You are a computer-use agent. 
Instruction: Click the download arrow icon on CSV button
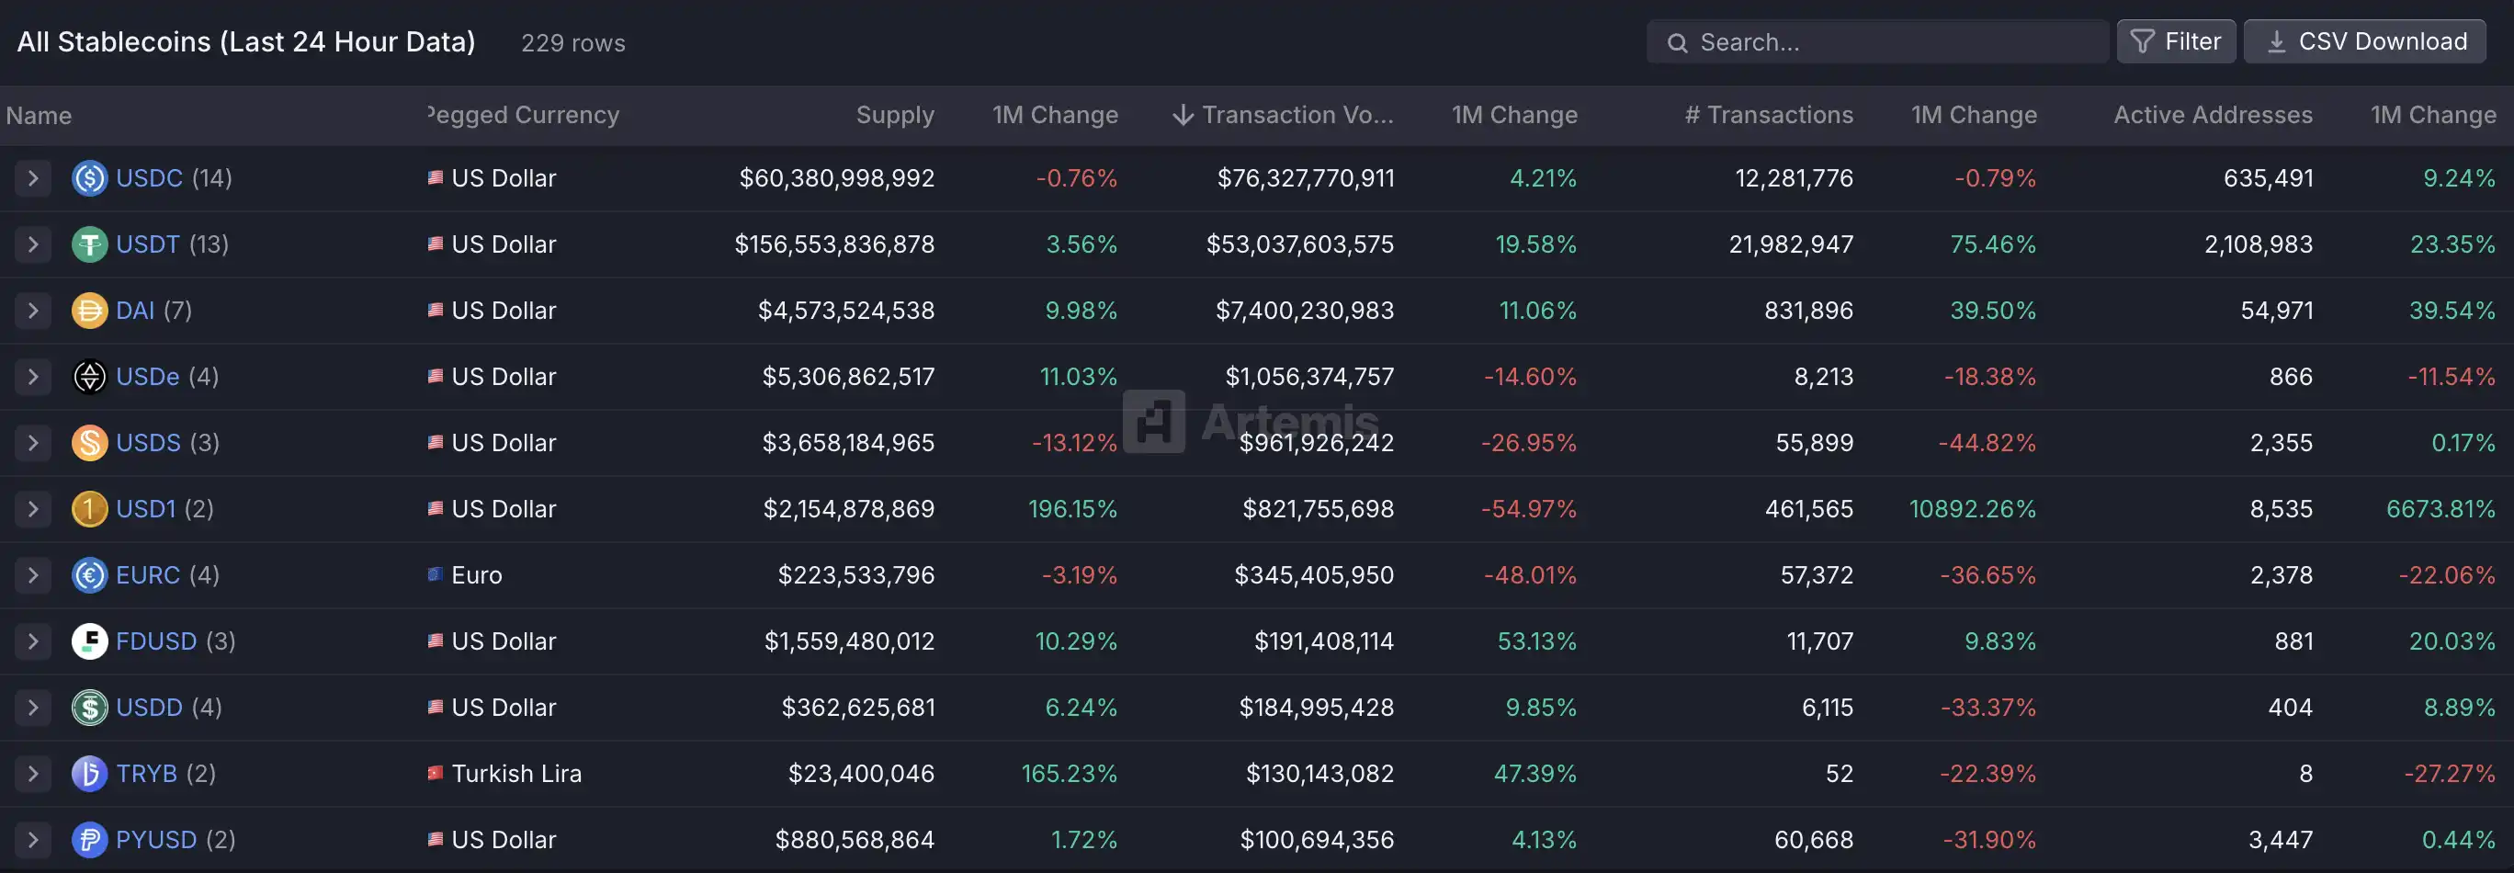tap(2278, 42)
